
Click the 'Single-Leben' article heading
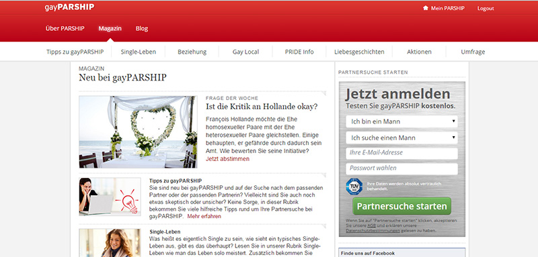click(x=165, y=232)
